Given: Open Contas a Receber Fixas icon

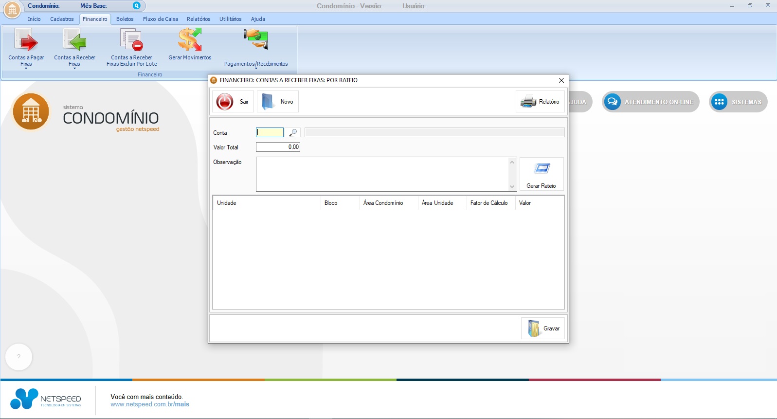Looking at the screenshot, I should click(74, 39).
